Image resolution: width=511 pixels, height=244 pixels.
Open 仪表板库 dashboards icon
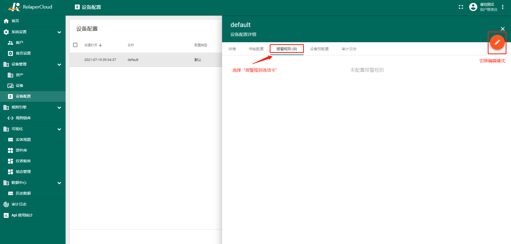coord(10,161)
